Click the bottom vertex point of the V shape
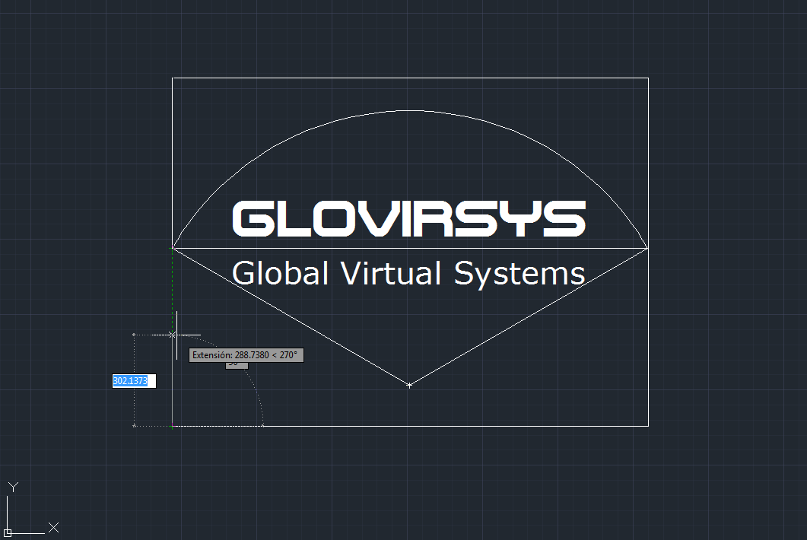The width and height of the screenshot is (807, 540). (409, 386)
